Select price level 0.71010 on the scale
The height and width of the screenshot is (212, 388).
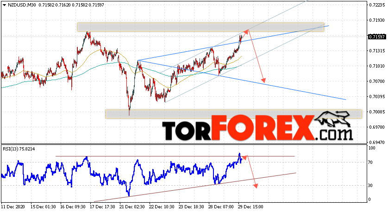pos(377,66)
